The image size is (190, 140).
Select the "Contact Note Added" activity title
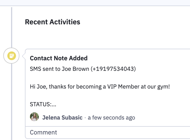coord(59,58)
